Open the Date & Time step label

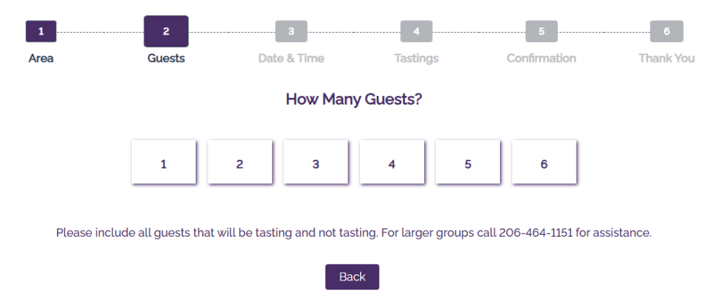coord(291,58)
